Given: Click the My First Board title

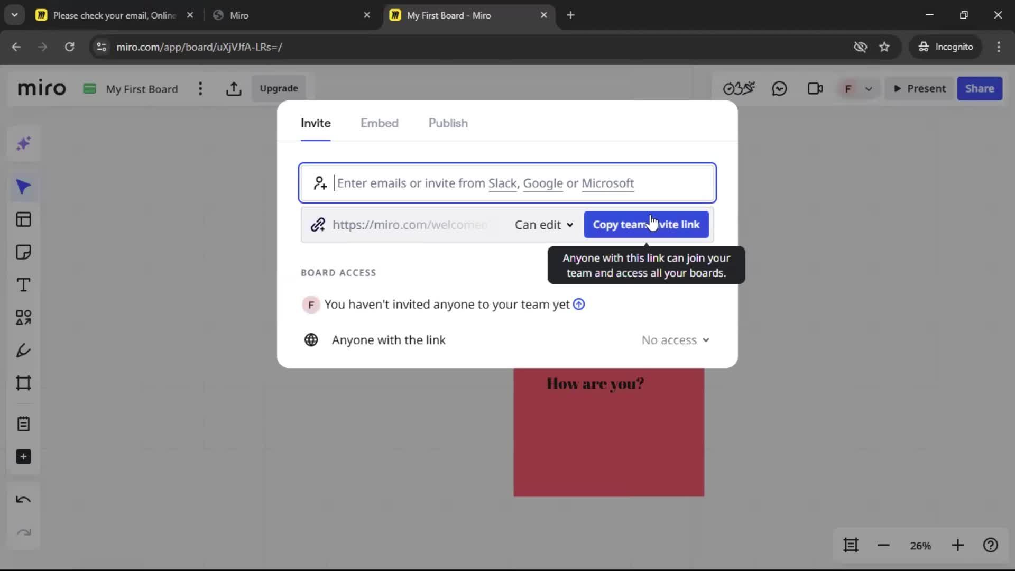Looking at the screenshot, I should (x=142, y=89).
